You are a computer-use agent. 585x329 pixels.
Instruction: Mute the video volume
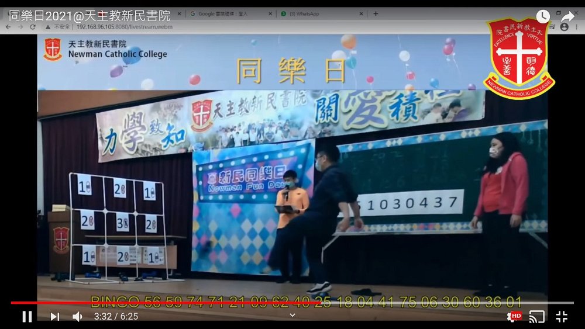click(77, 317)
